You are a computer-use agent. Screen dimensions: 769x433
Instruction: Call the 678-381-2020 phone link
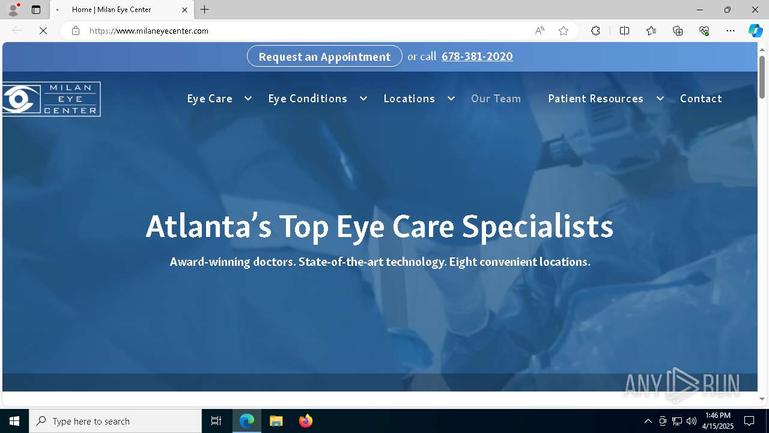477,57
